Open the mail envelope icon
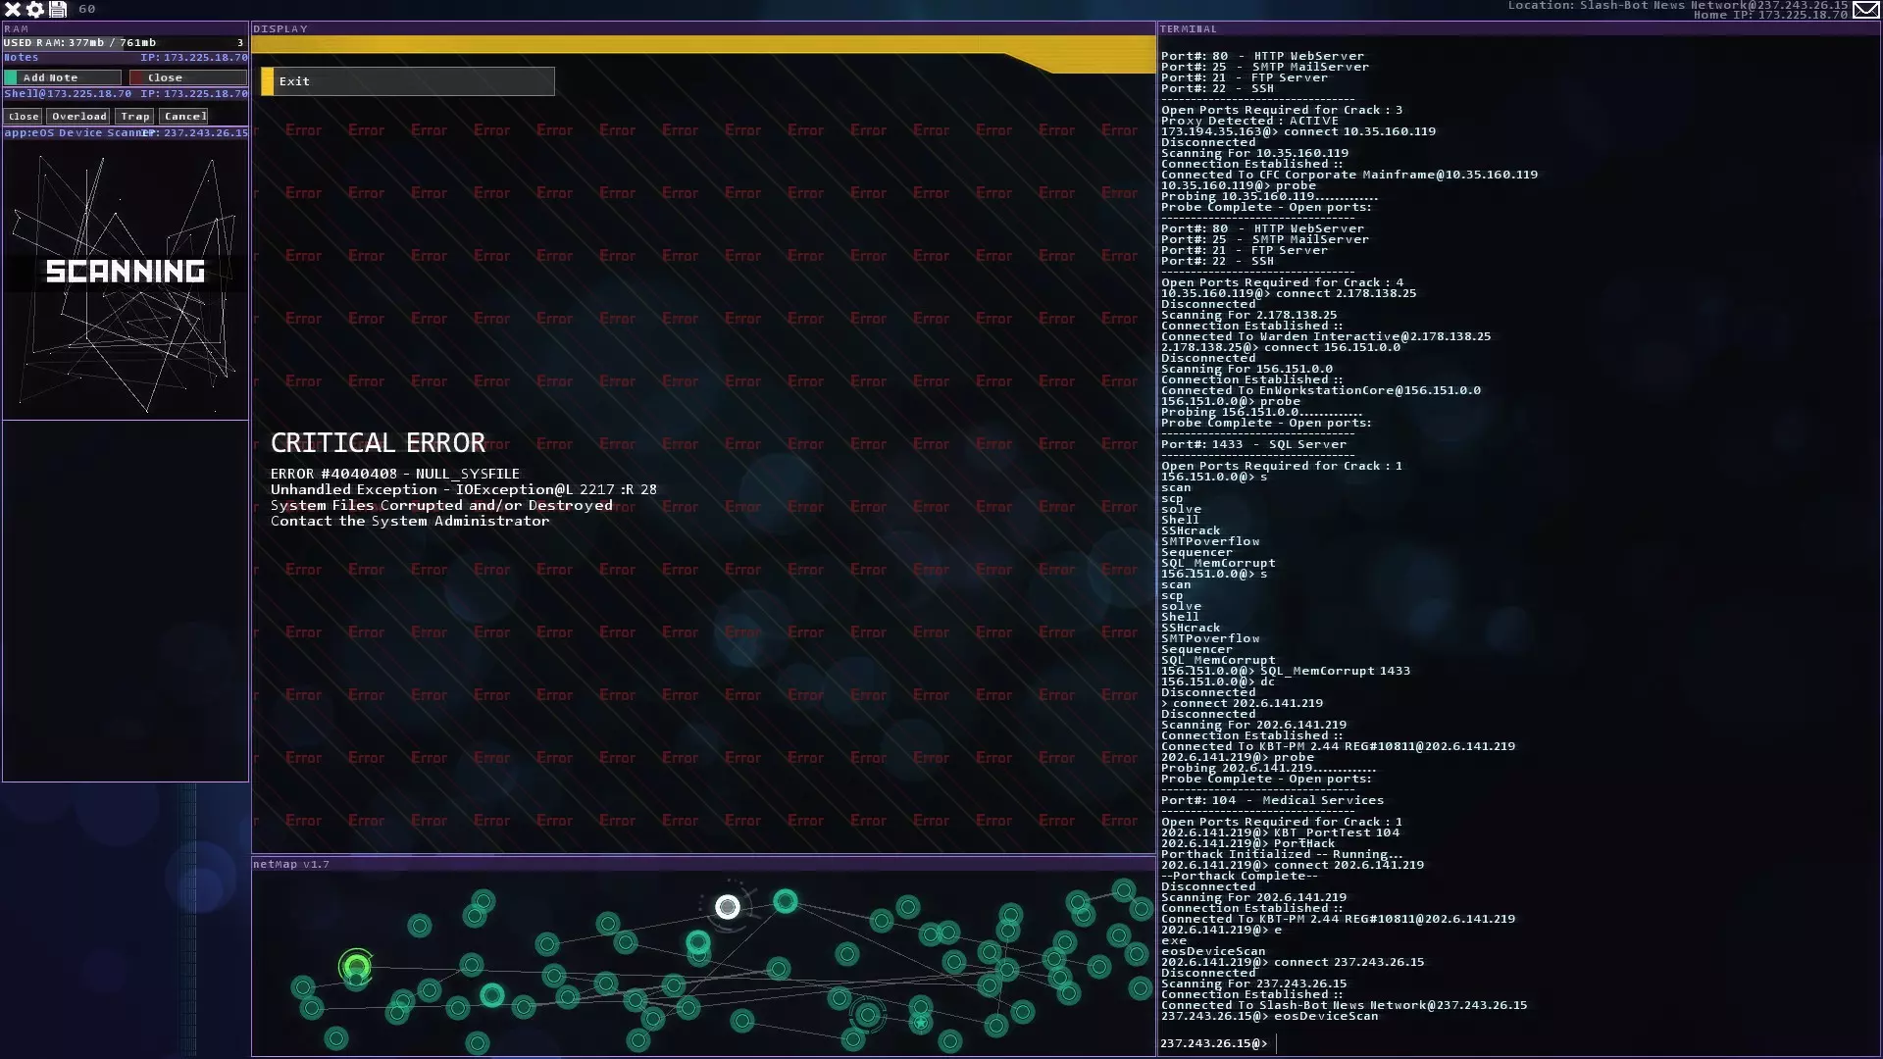The width and height of the screenshot is (1883, 1059). tap(1865, 10)
